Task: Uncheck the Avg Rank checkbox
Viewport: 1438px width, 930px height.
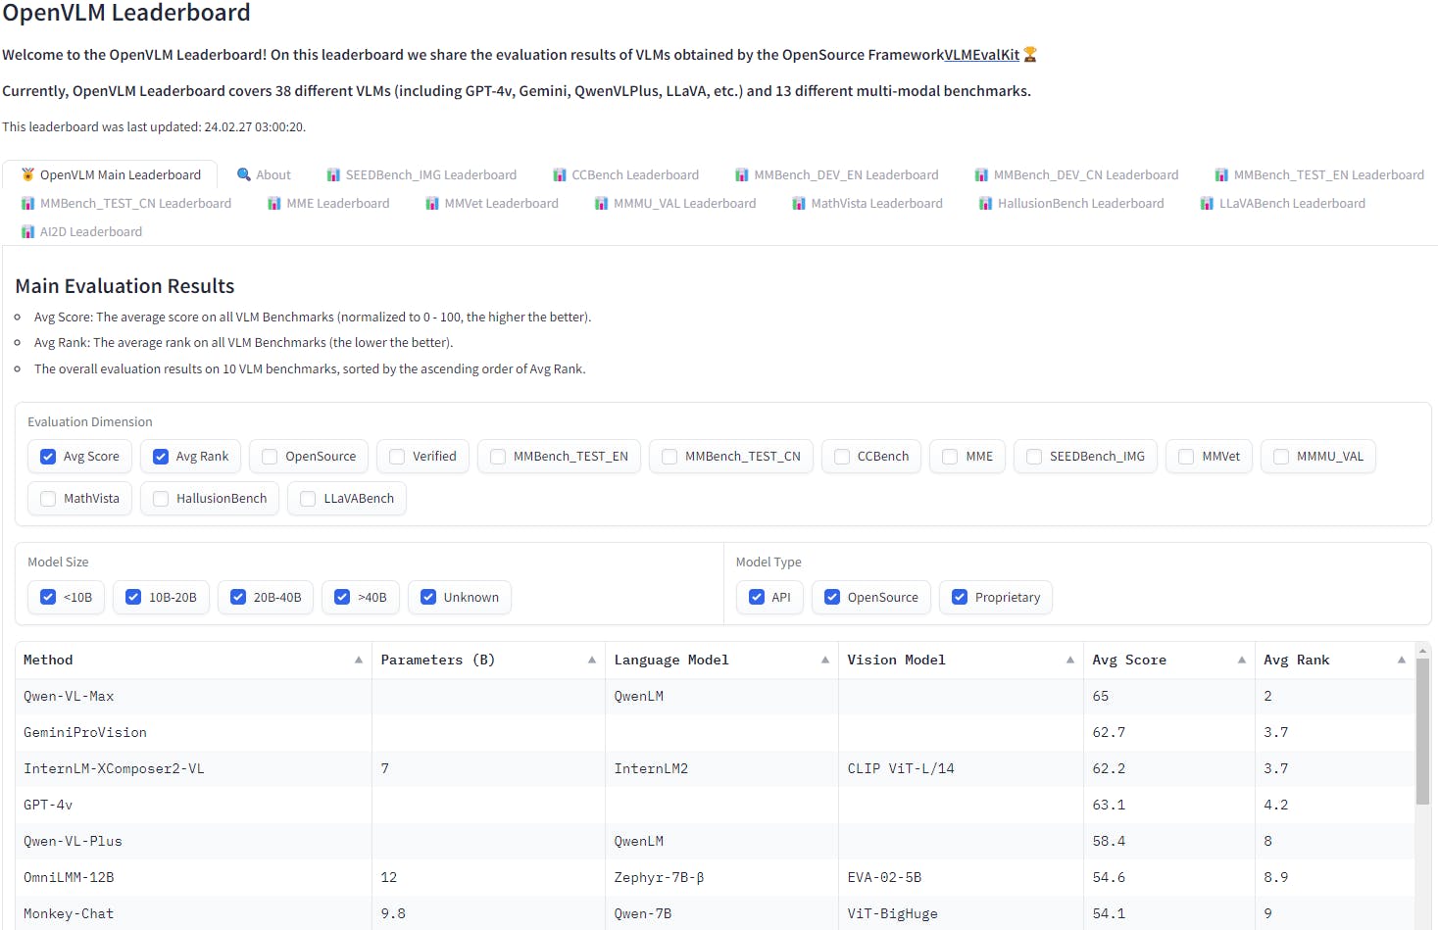Action: (x=161, y=457)
